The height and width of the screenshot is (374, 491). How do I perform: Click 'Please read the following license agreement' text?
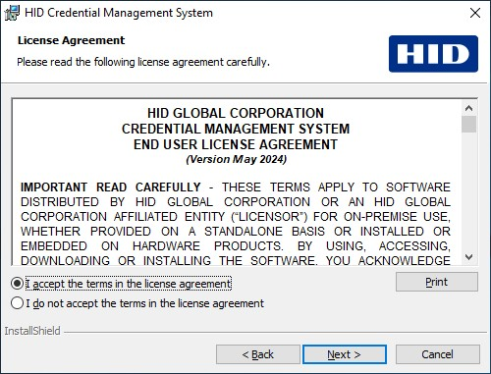[143, 62]
